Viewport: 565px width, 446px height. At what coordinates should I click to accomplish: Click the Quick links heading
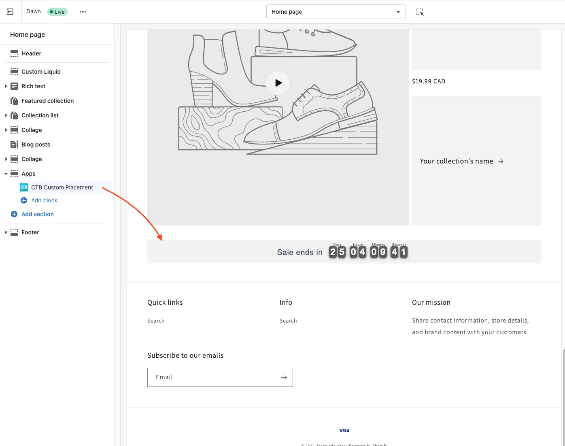coord(165,302)
